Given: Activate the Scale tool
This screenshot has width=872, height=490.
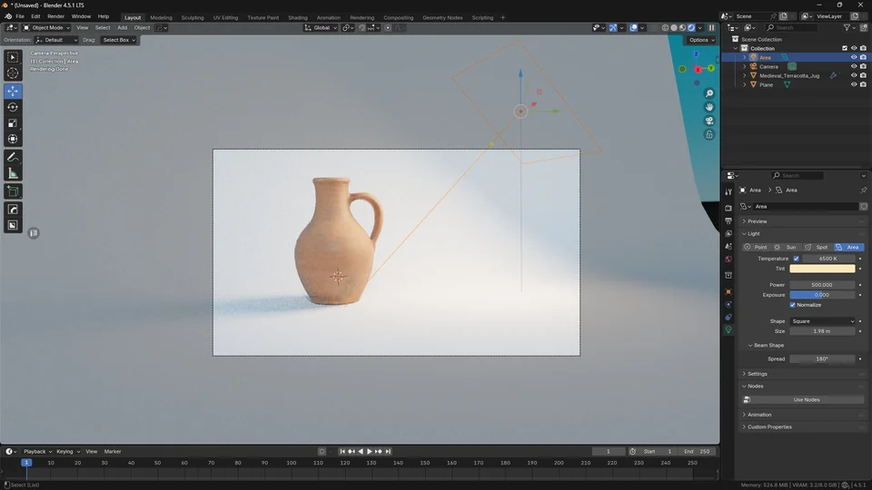Looking at the screenshot, I should [x=13, y=123].
